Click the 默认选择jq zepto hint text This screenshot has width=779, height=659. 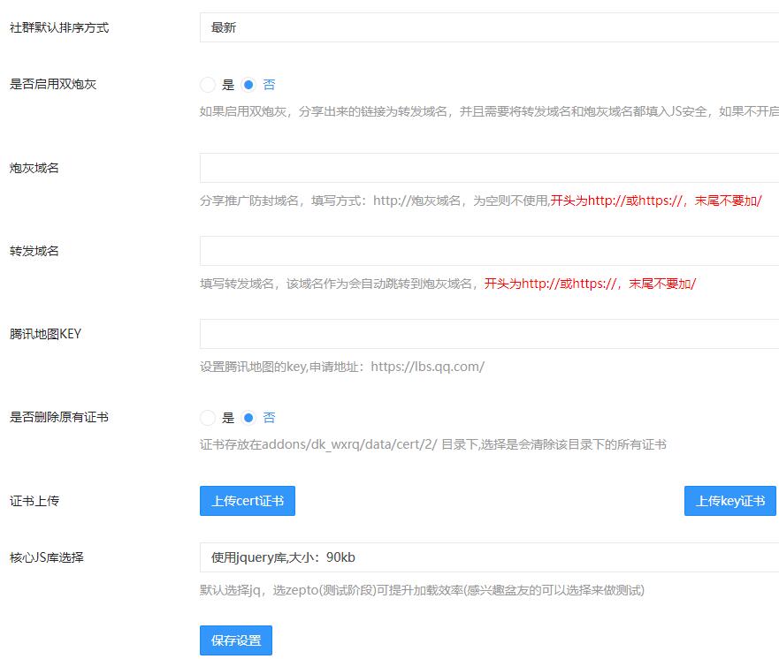click(423, 590)
